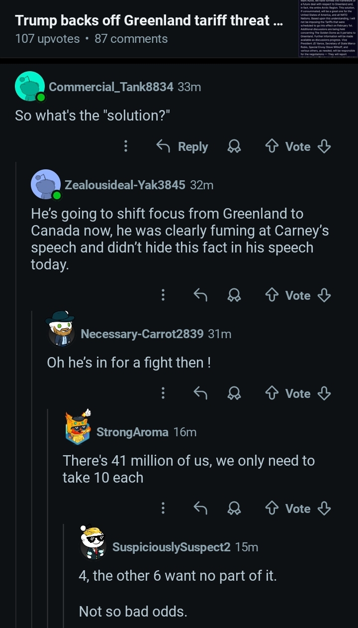358x628 pixels.
Task: Upvote Commercial_Tank8834's comment
Action: point(272,146)
